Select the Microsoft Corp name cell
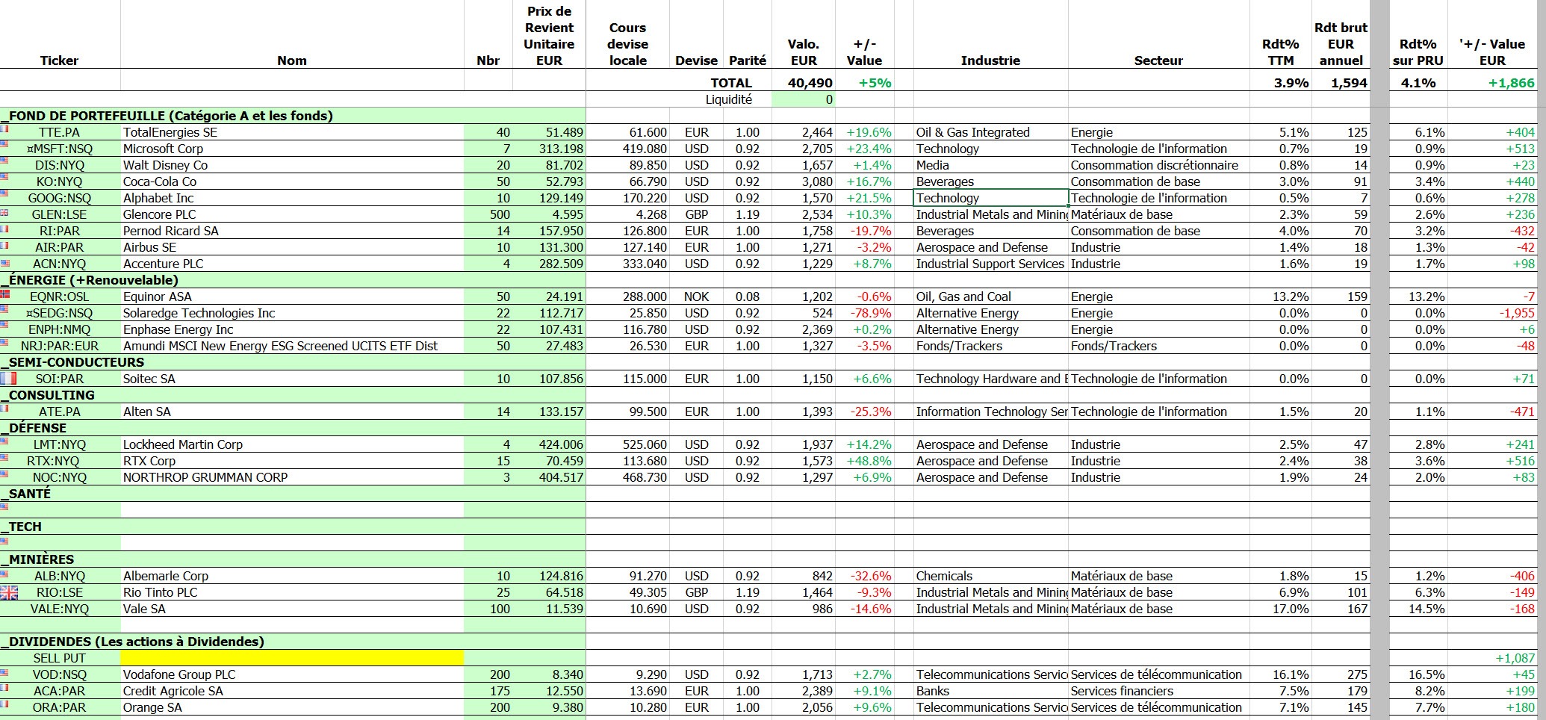The width and height of the screenshot is (1546, 720). tap(292, 149)
